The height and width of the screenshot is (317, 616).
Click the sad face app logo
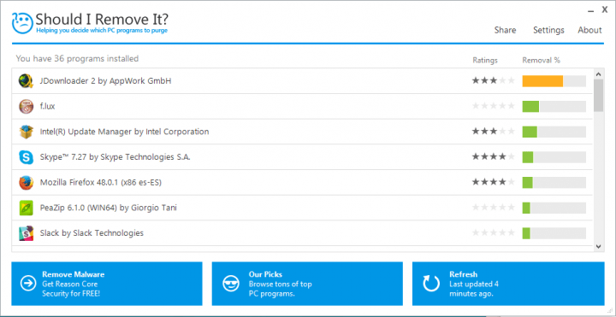tap(23, 24)
